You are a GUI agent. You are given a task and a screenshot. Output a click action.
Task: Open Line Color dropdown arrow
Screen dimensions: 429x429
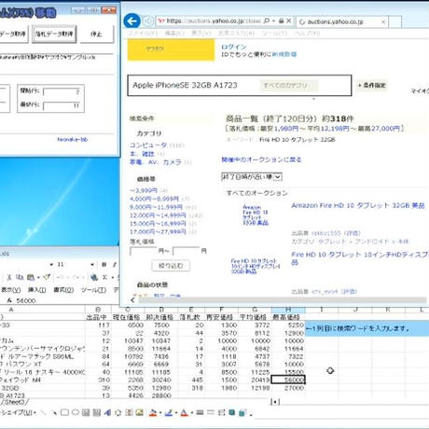pyautogui.click(x=176, y=413)
